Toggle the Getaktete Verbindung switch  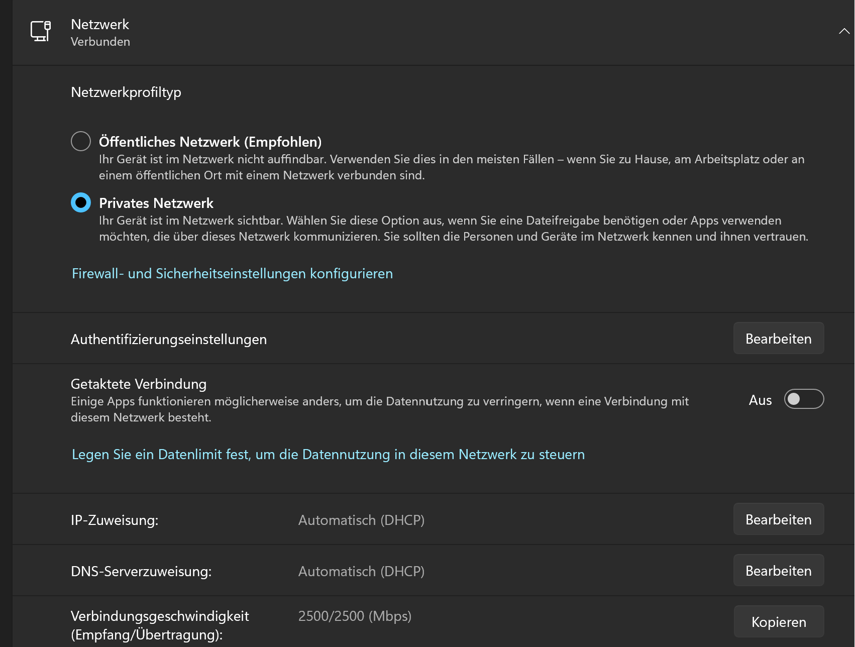click(804, 399)
